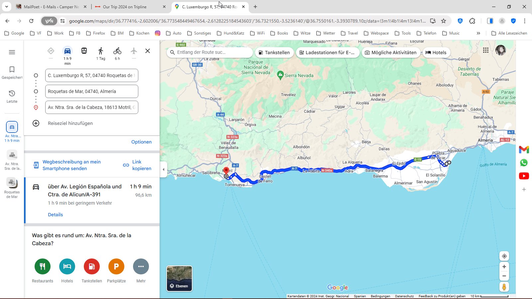The image size is (532, 299).
Task: Select driving travel mode
Action: click(x=67, y=51)
